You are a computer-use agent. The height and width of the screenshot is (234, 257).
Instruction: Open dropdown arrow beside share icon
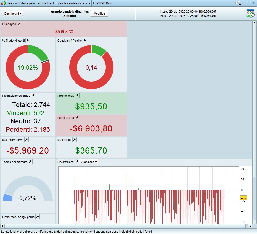pos(240,4)
